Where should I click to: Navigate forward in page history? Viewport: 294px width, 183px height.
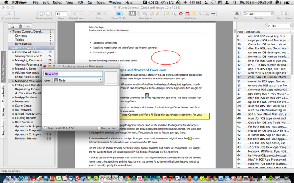coord(81,14)
